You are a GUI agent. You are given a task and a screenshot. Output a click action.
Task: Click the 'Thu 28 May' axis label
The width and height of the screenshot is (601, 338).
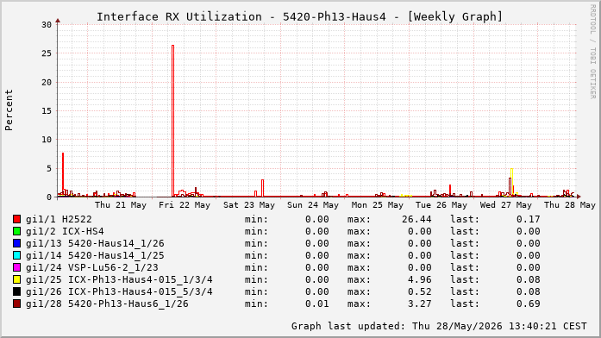click(x=570, y=205)
